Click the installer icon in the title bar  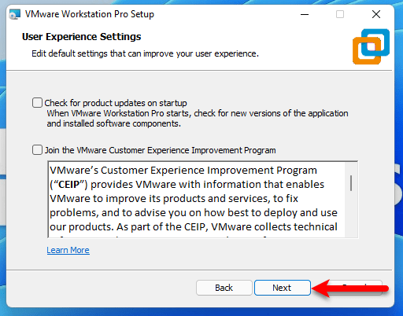tap(15, 14)
